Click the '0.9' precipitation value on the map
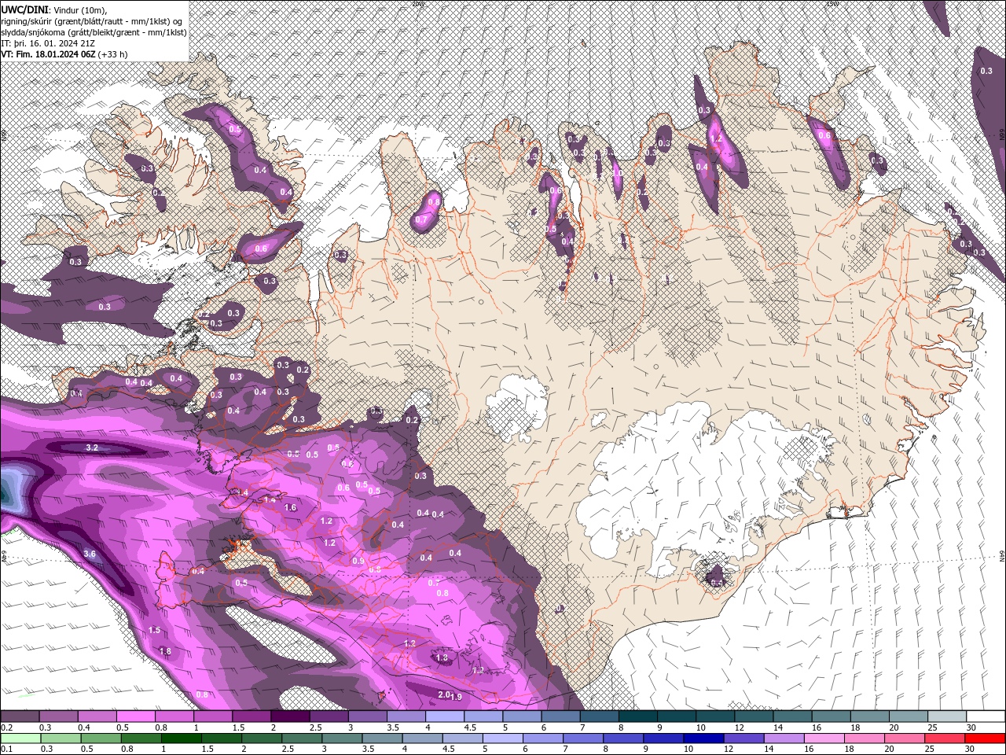Viewport: 1006px width, 755px height. tap(358, 561)
